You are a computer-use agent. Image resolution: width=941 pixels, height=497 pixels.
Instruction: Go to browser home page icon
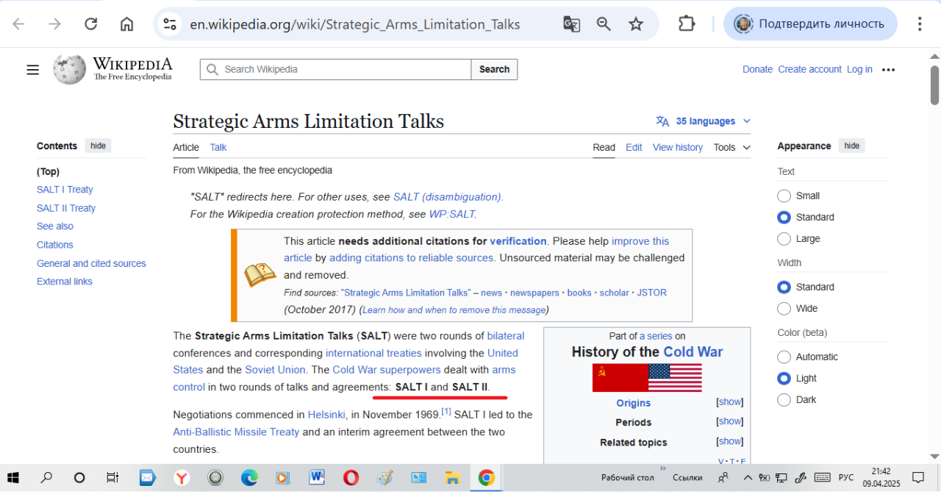(x=126, y=24)
